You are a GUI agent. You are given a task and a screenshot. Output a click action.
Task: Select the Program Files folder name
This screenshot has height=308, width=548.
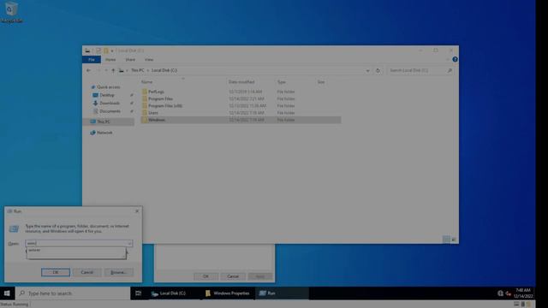160,99
